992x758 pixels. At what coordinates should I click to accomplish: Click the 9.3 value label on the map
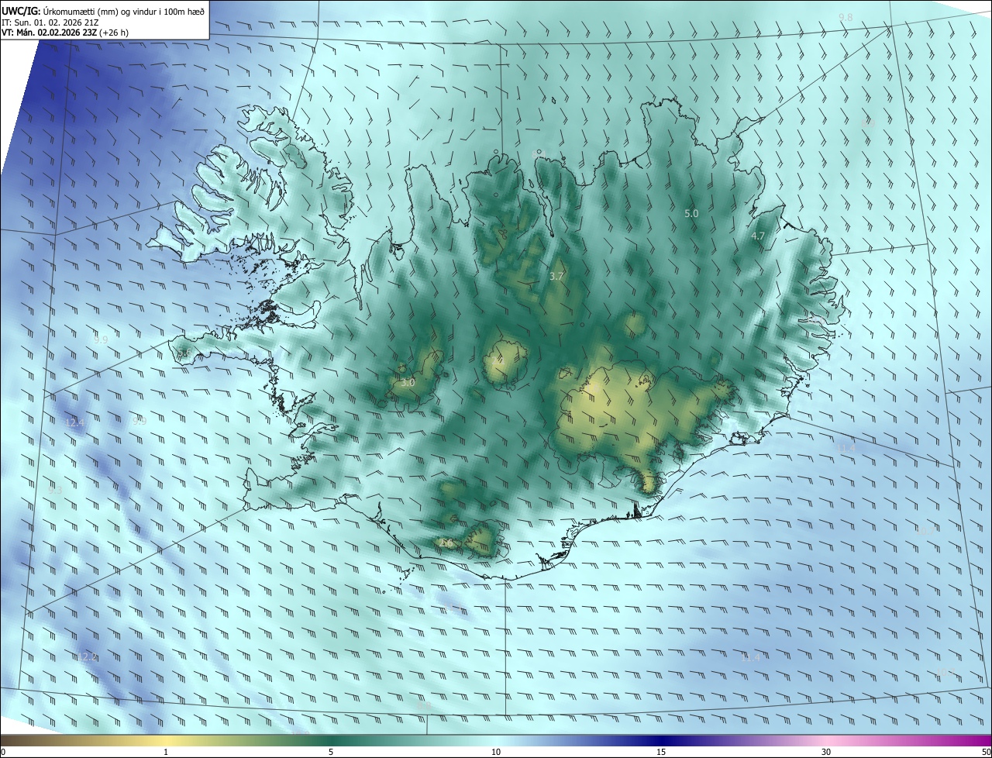point(55,491)
